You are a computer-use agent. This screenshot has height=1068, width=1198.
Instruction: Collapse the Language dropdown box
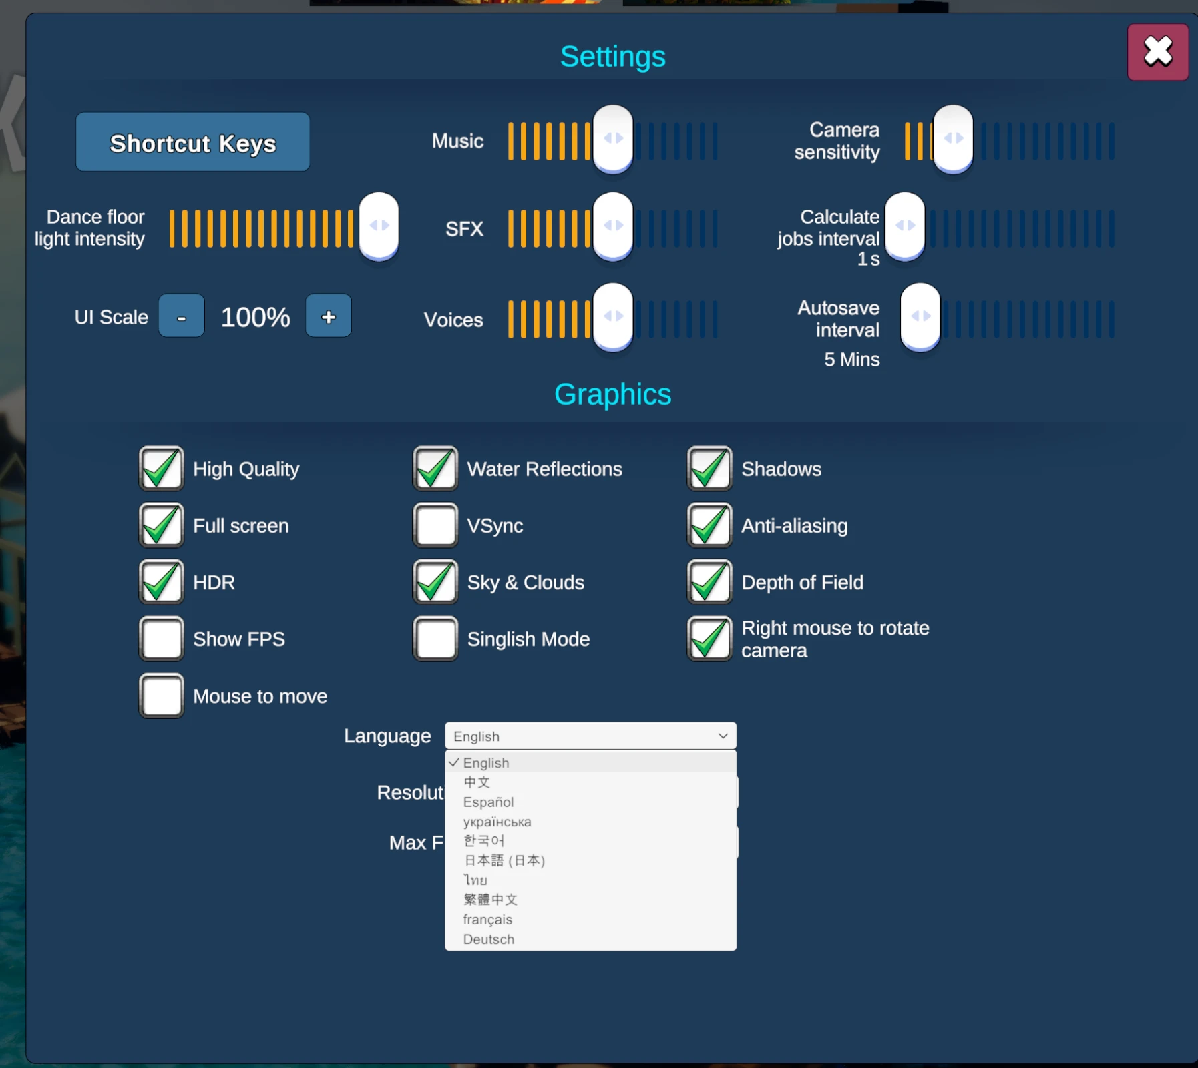pyautogui.click(x=590, y=736)
